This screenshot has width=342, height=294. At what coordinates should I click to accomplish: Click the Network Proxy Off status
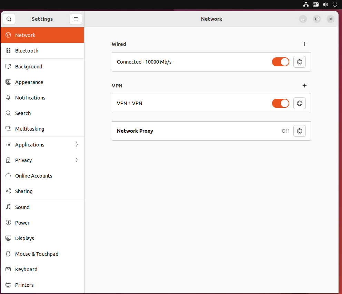285,131
